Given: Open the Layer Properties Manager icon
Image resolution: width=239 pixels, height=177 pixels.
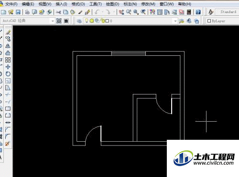Looking at the screenshot, I should click(79, 21).
